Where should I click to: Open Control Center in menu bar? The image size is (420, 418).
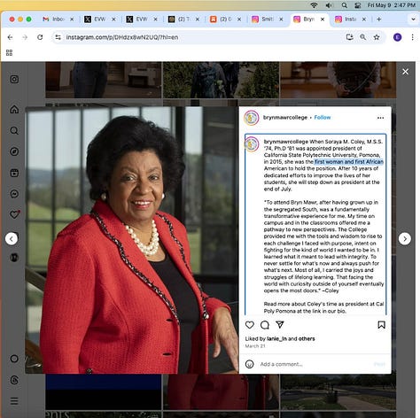(x=357, y=5)
